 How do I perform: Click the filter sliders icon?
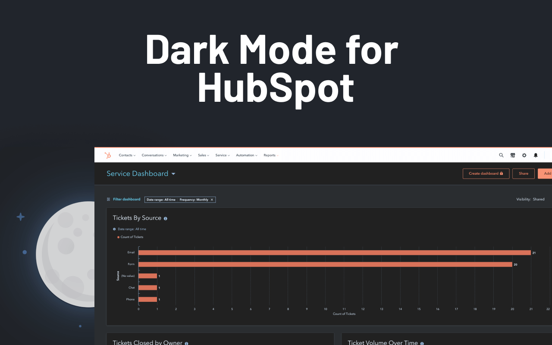point(109,199)
